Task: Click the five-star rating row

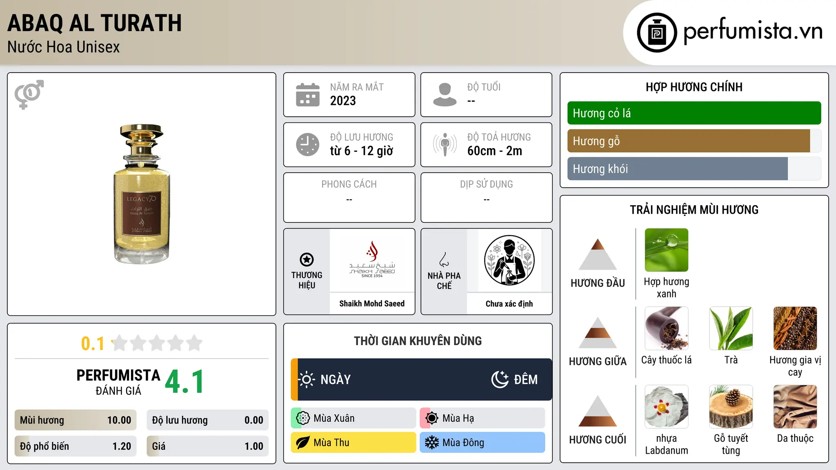Action: 157,343
